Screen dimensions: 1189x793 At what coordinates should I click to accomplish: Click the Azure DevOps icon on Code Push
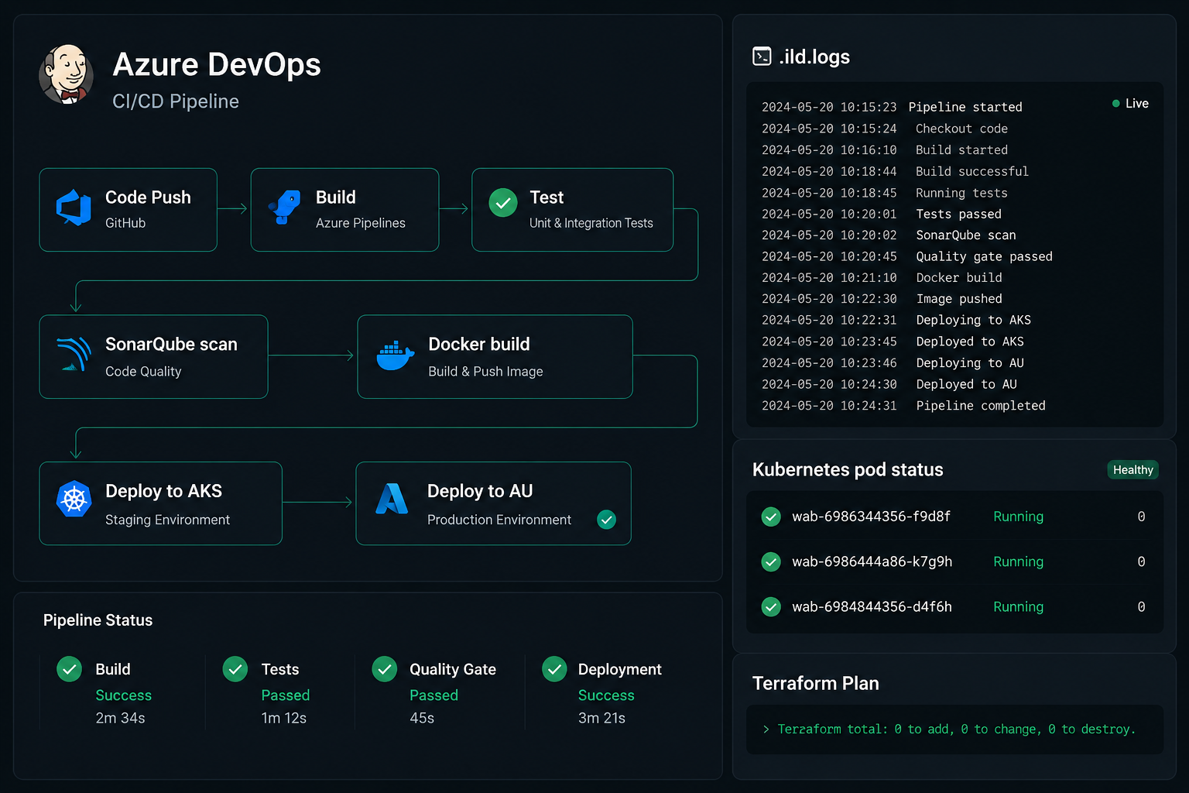pyautogui.click(x=74, y=208)
